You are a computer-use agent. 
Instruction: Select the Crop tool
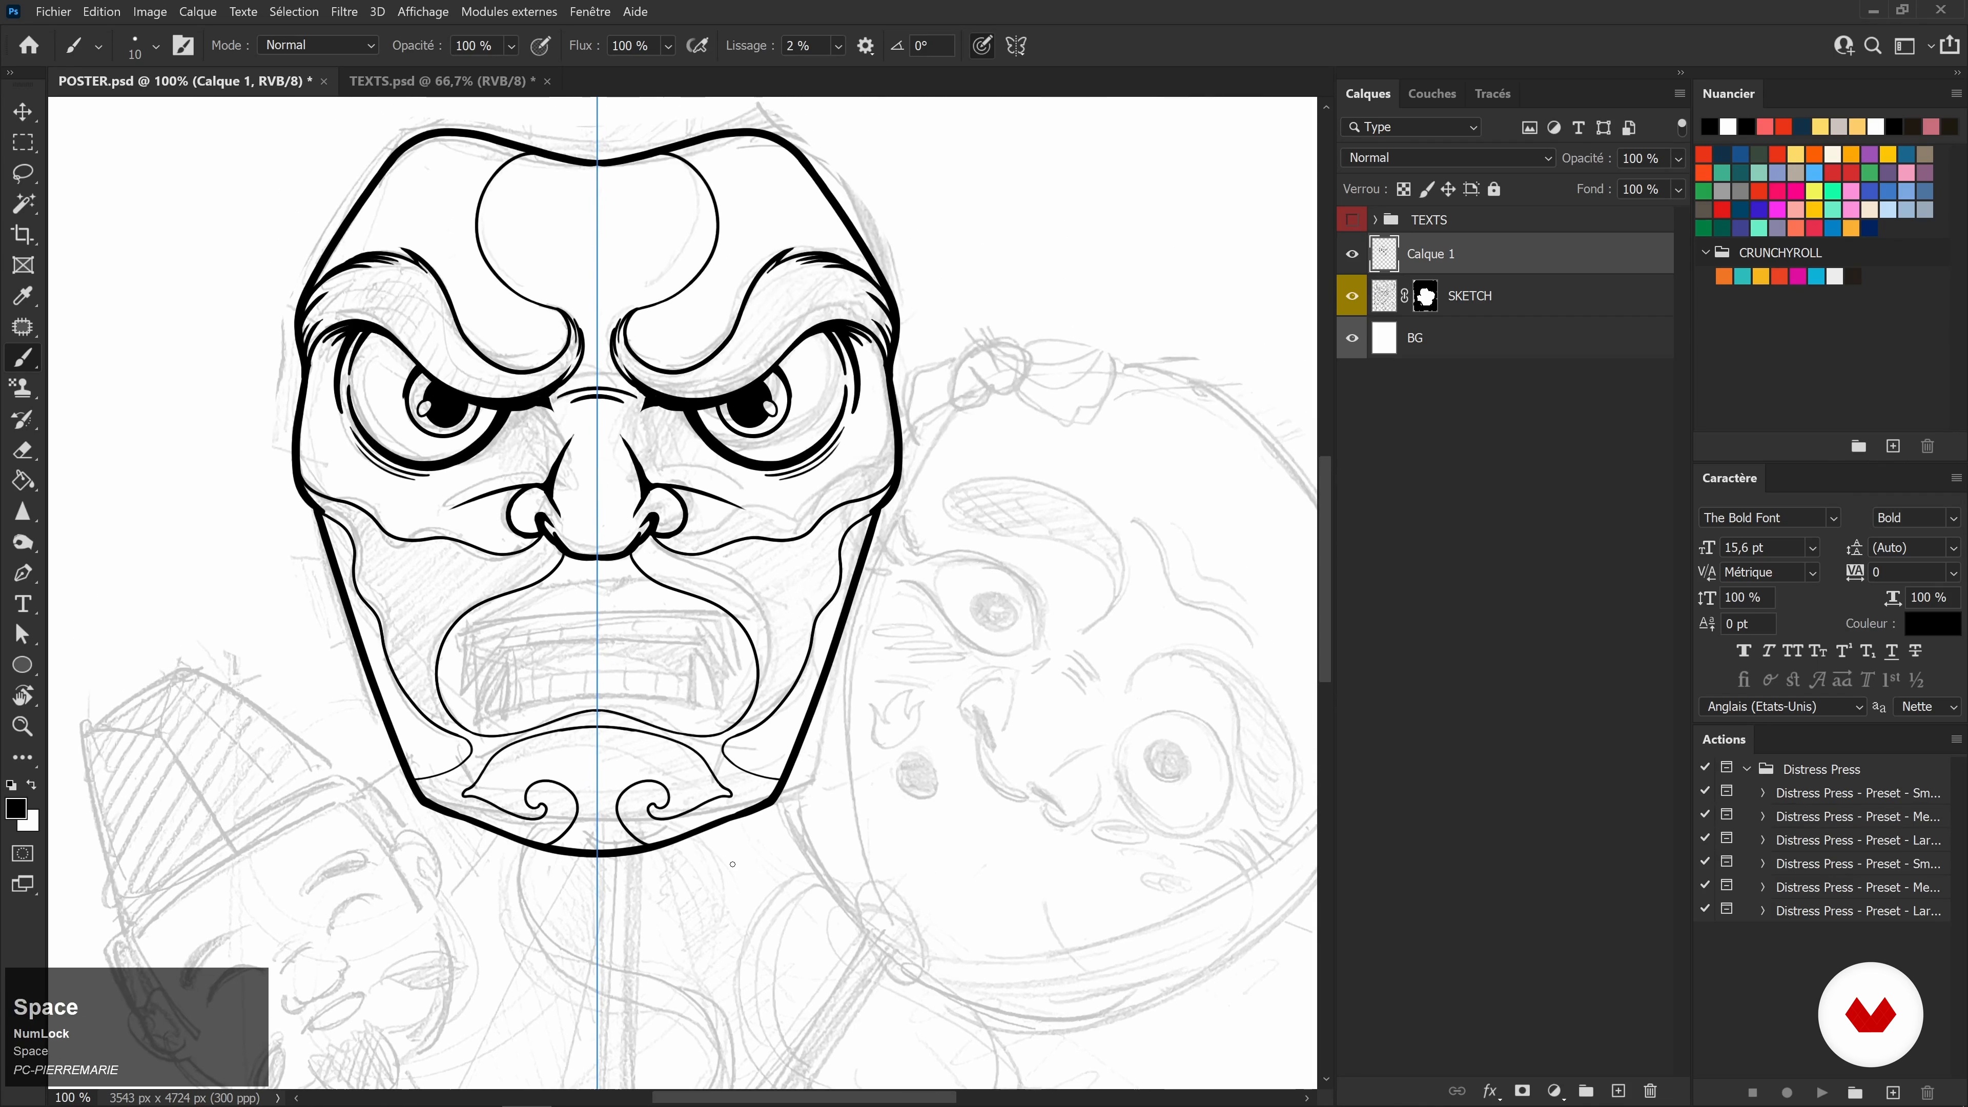23,235
